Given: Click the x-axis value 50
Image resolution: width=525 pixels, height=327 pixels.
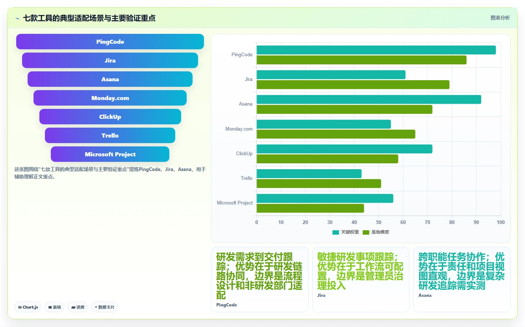Looking at the screenshot, I should pos(378,222).
